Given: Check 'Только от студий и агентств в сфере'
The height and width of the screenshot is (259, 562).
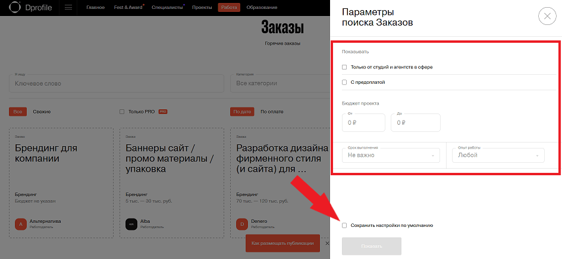Looking at the screenshot, I should point(344,67).
